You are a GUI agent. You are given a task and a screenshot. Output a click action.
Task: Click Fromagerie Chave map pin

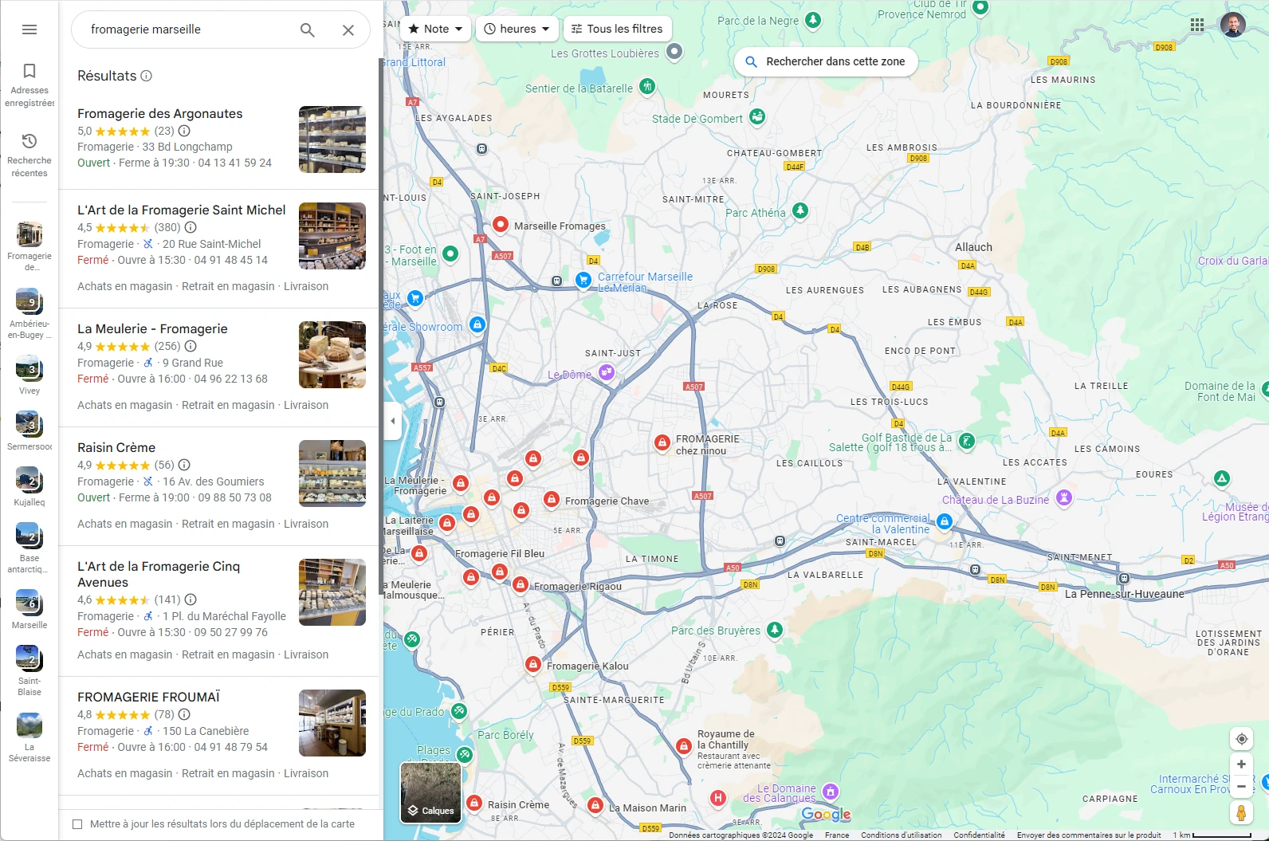pos(551,499)
